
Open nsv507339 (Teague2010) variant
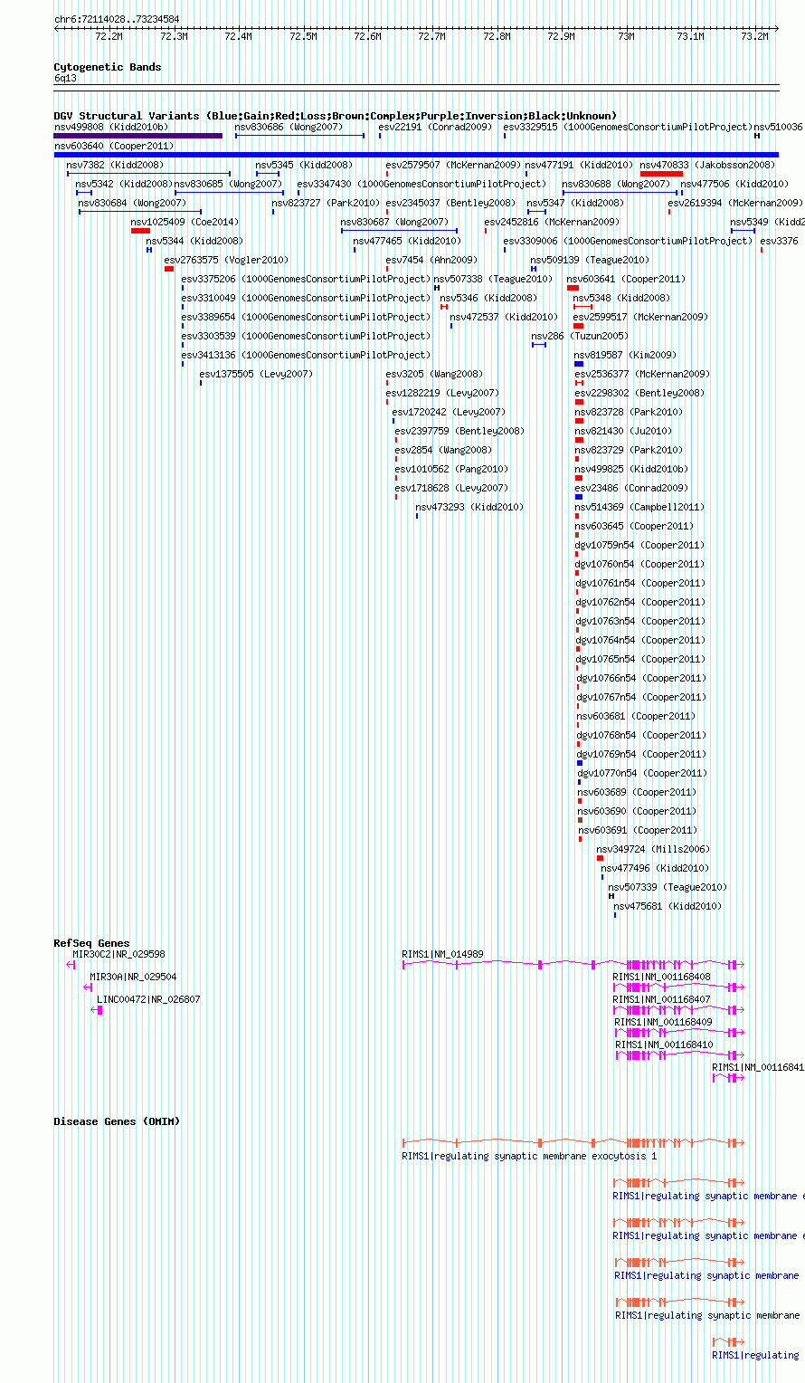pos(668,887)
